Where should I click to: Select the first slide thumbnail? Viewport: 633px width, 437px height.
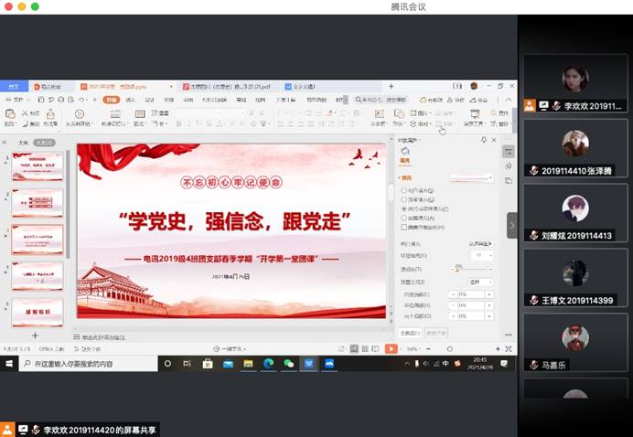38,166
